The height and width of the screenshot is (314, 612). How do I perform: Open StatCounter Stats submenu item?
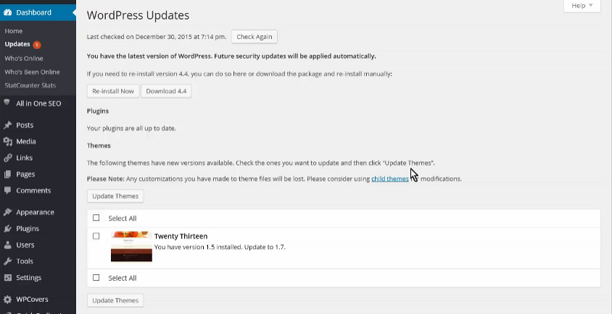(x=30, y=85)
